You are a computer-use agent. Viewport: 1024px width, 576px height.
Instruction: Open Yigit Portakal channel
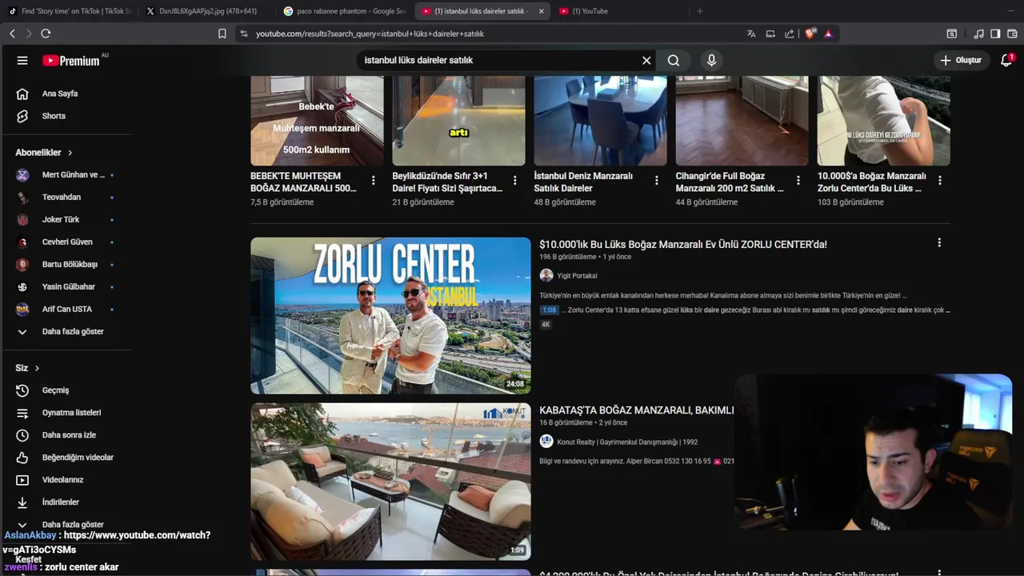577,275
